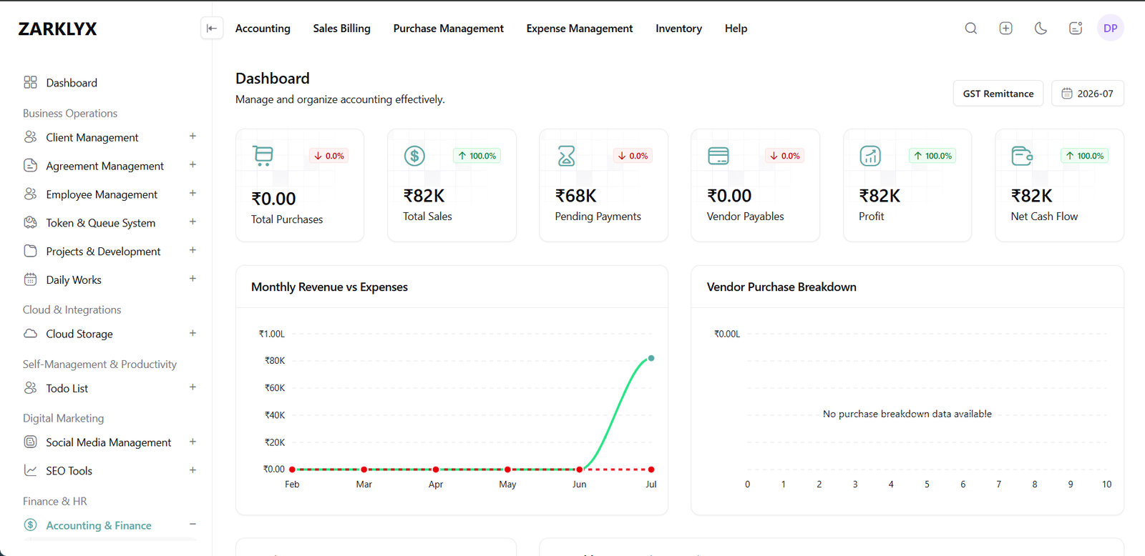This screenshot has height=556, width=1145.
Task: Expand Cloud Storage submenu
Action: (x=193, y=334)
